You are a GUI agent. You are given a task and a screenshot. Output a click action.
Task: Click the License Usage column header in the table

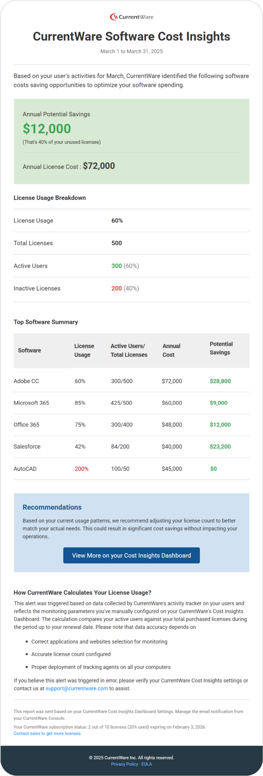pos(84,350)
